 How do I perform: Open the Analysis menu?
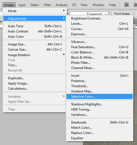click(61, 5)
